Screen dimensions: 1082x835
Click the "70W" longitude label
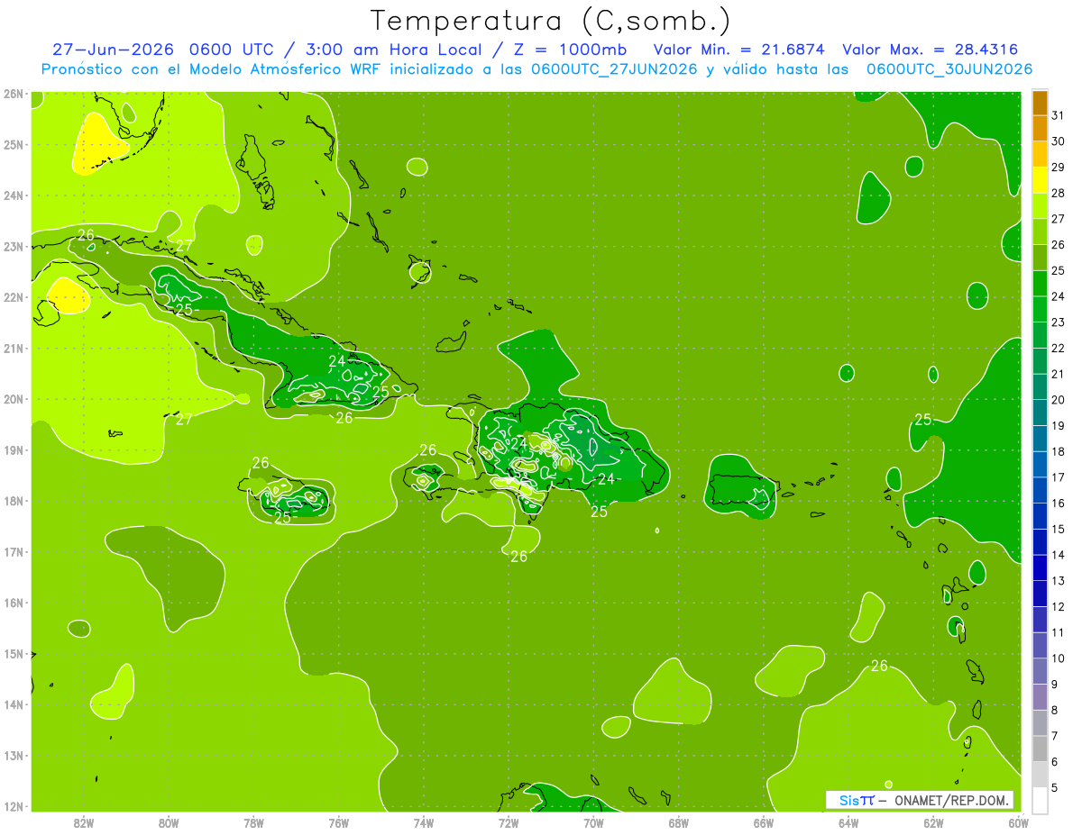593,822
